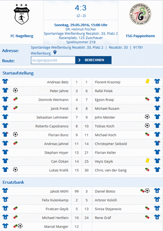Click the goal ball icon for John Meister

147,117
